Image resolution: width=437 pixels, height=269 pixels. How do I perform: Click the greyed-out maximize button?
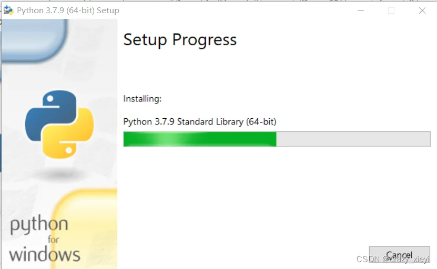tap(391, 10)
